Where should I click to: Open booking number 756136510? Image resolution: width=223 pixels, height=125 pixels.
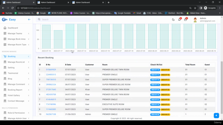tap(51, 80)
